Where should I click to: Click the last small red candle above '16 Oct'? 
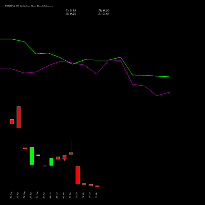pyautogui.click(x=97, y=186)
